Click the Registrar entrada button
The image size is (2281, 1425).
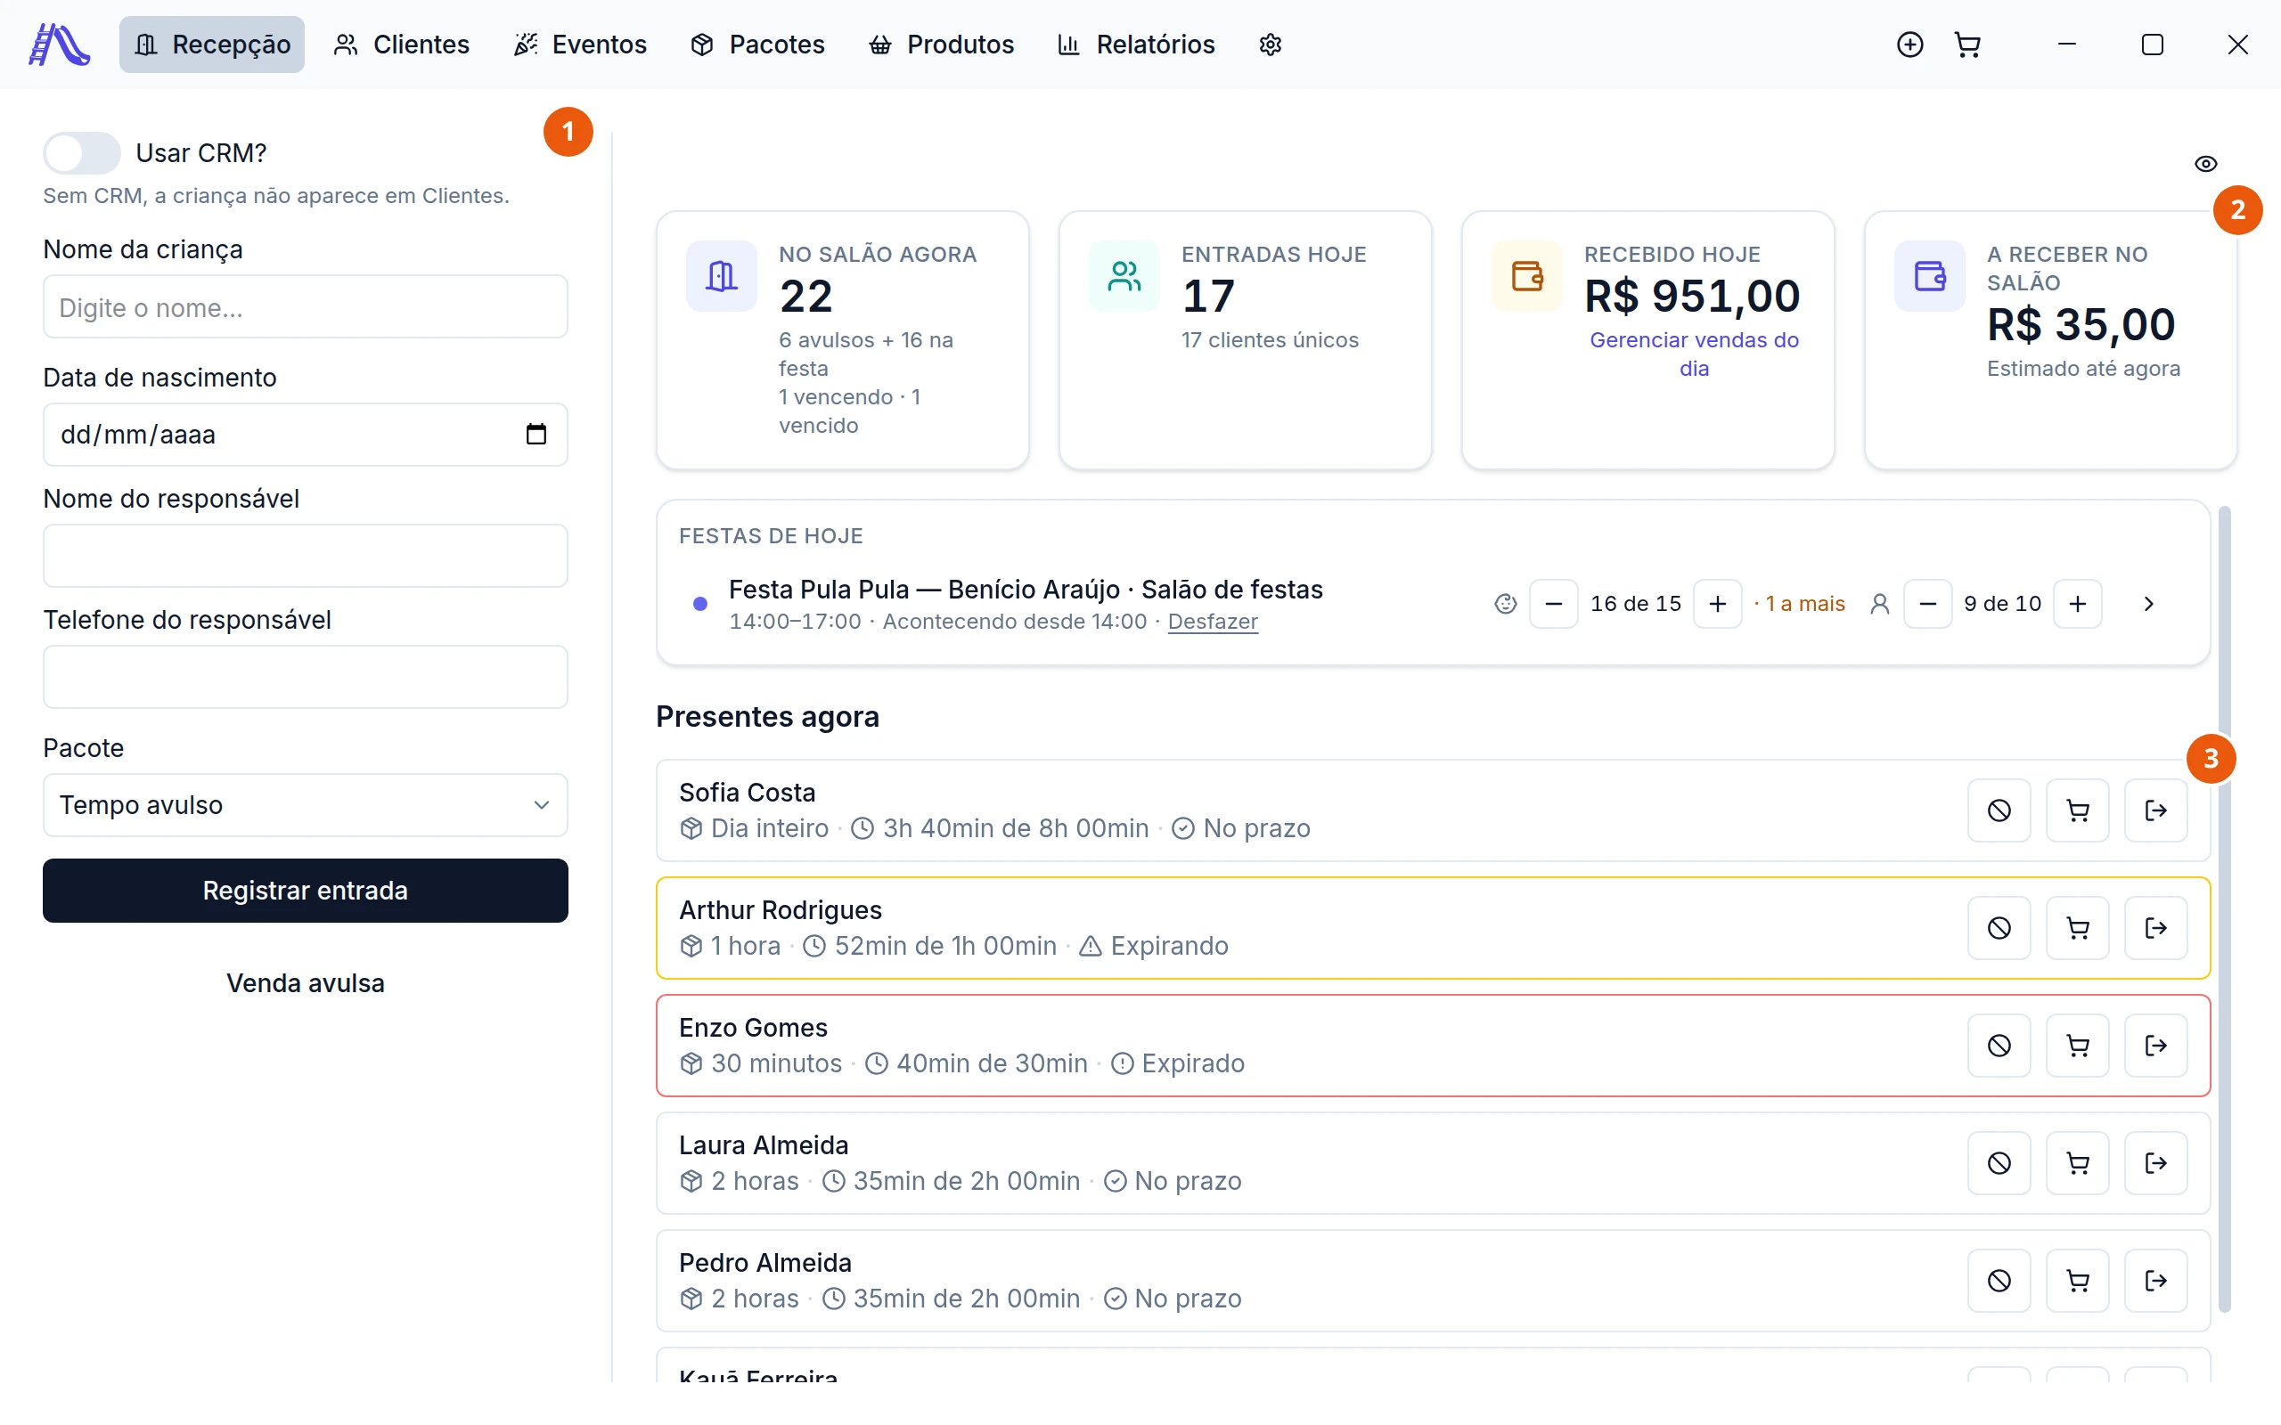point(306,891)
